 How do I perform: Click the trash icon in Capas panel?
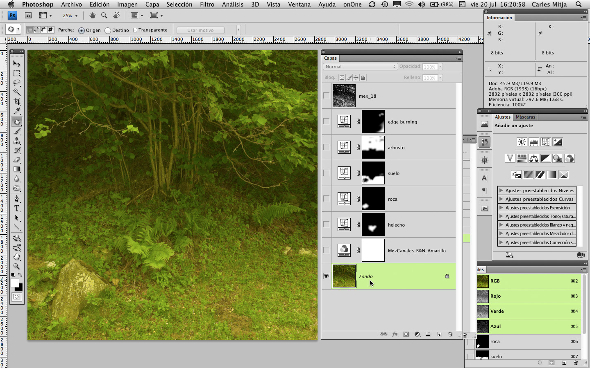click(450, 334)
